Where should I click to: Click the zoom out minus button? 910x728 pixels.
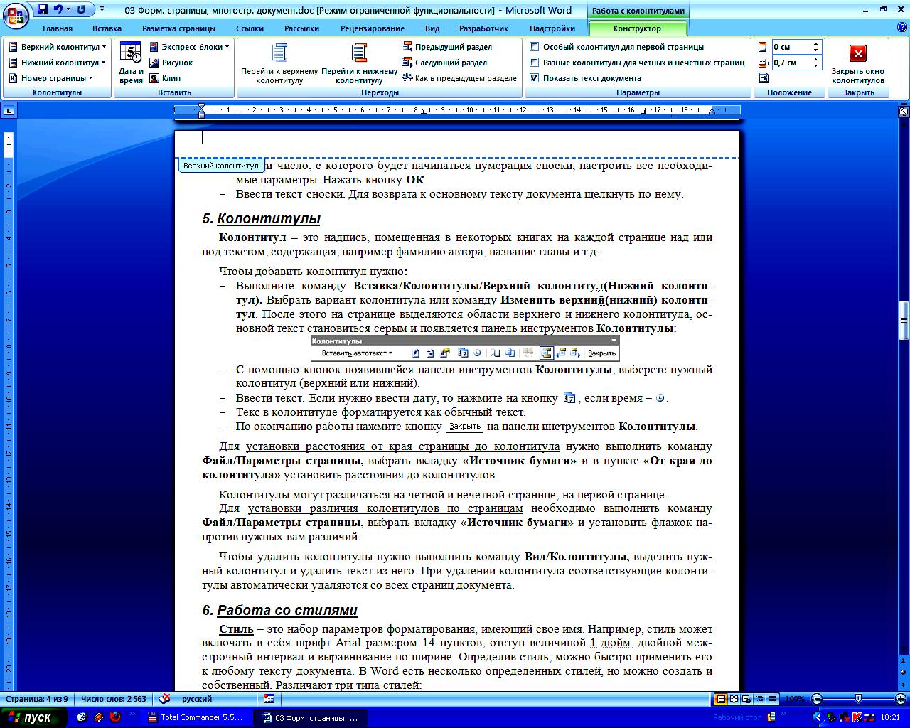tap(817, 699)
